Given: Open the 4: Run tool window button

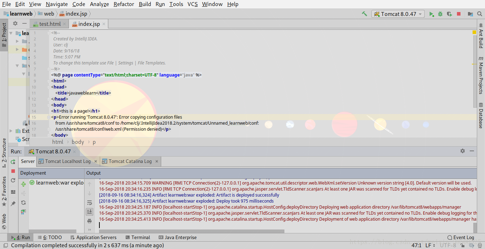Looking at the screenshot, I should 21,237.
